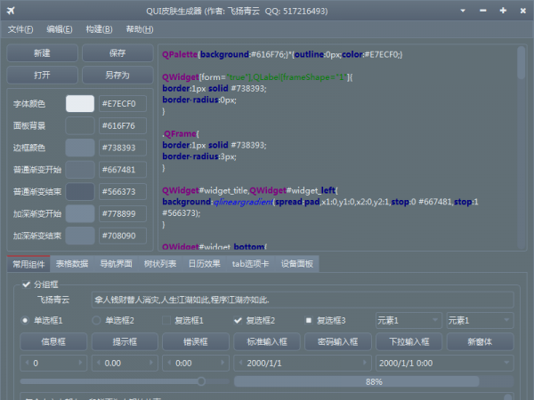This screenshot has height=400, width=534.
Task: Open the 编辑(E) menu
Action: coord(61,29)
